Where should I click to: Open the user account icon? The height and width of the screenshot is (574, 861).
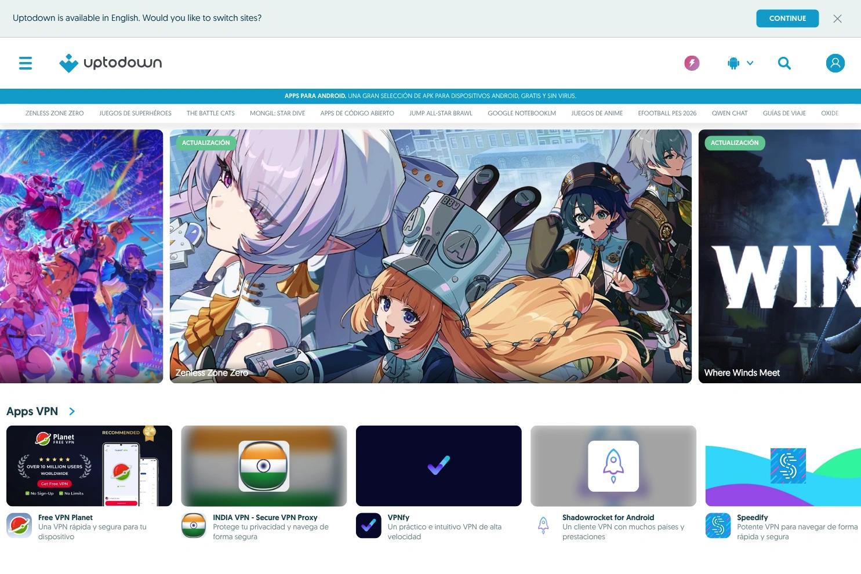(x=835, y=63)
